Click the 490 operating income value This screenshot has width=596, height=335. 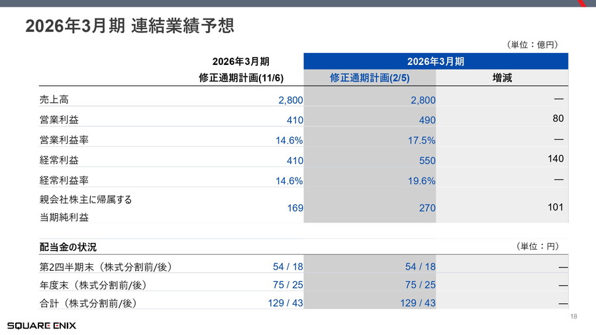tap(426, 120)
